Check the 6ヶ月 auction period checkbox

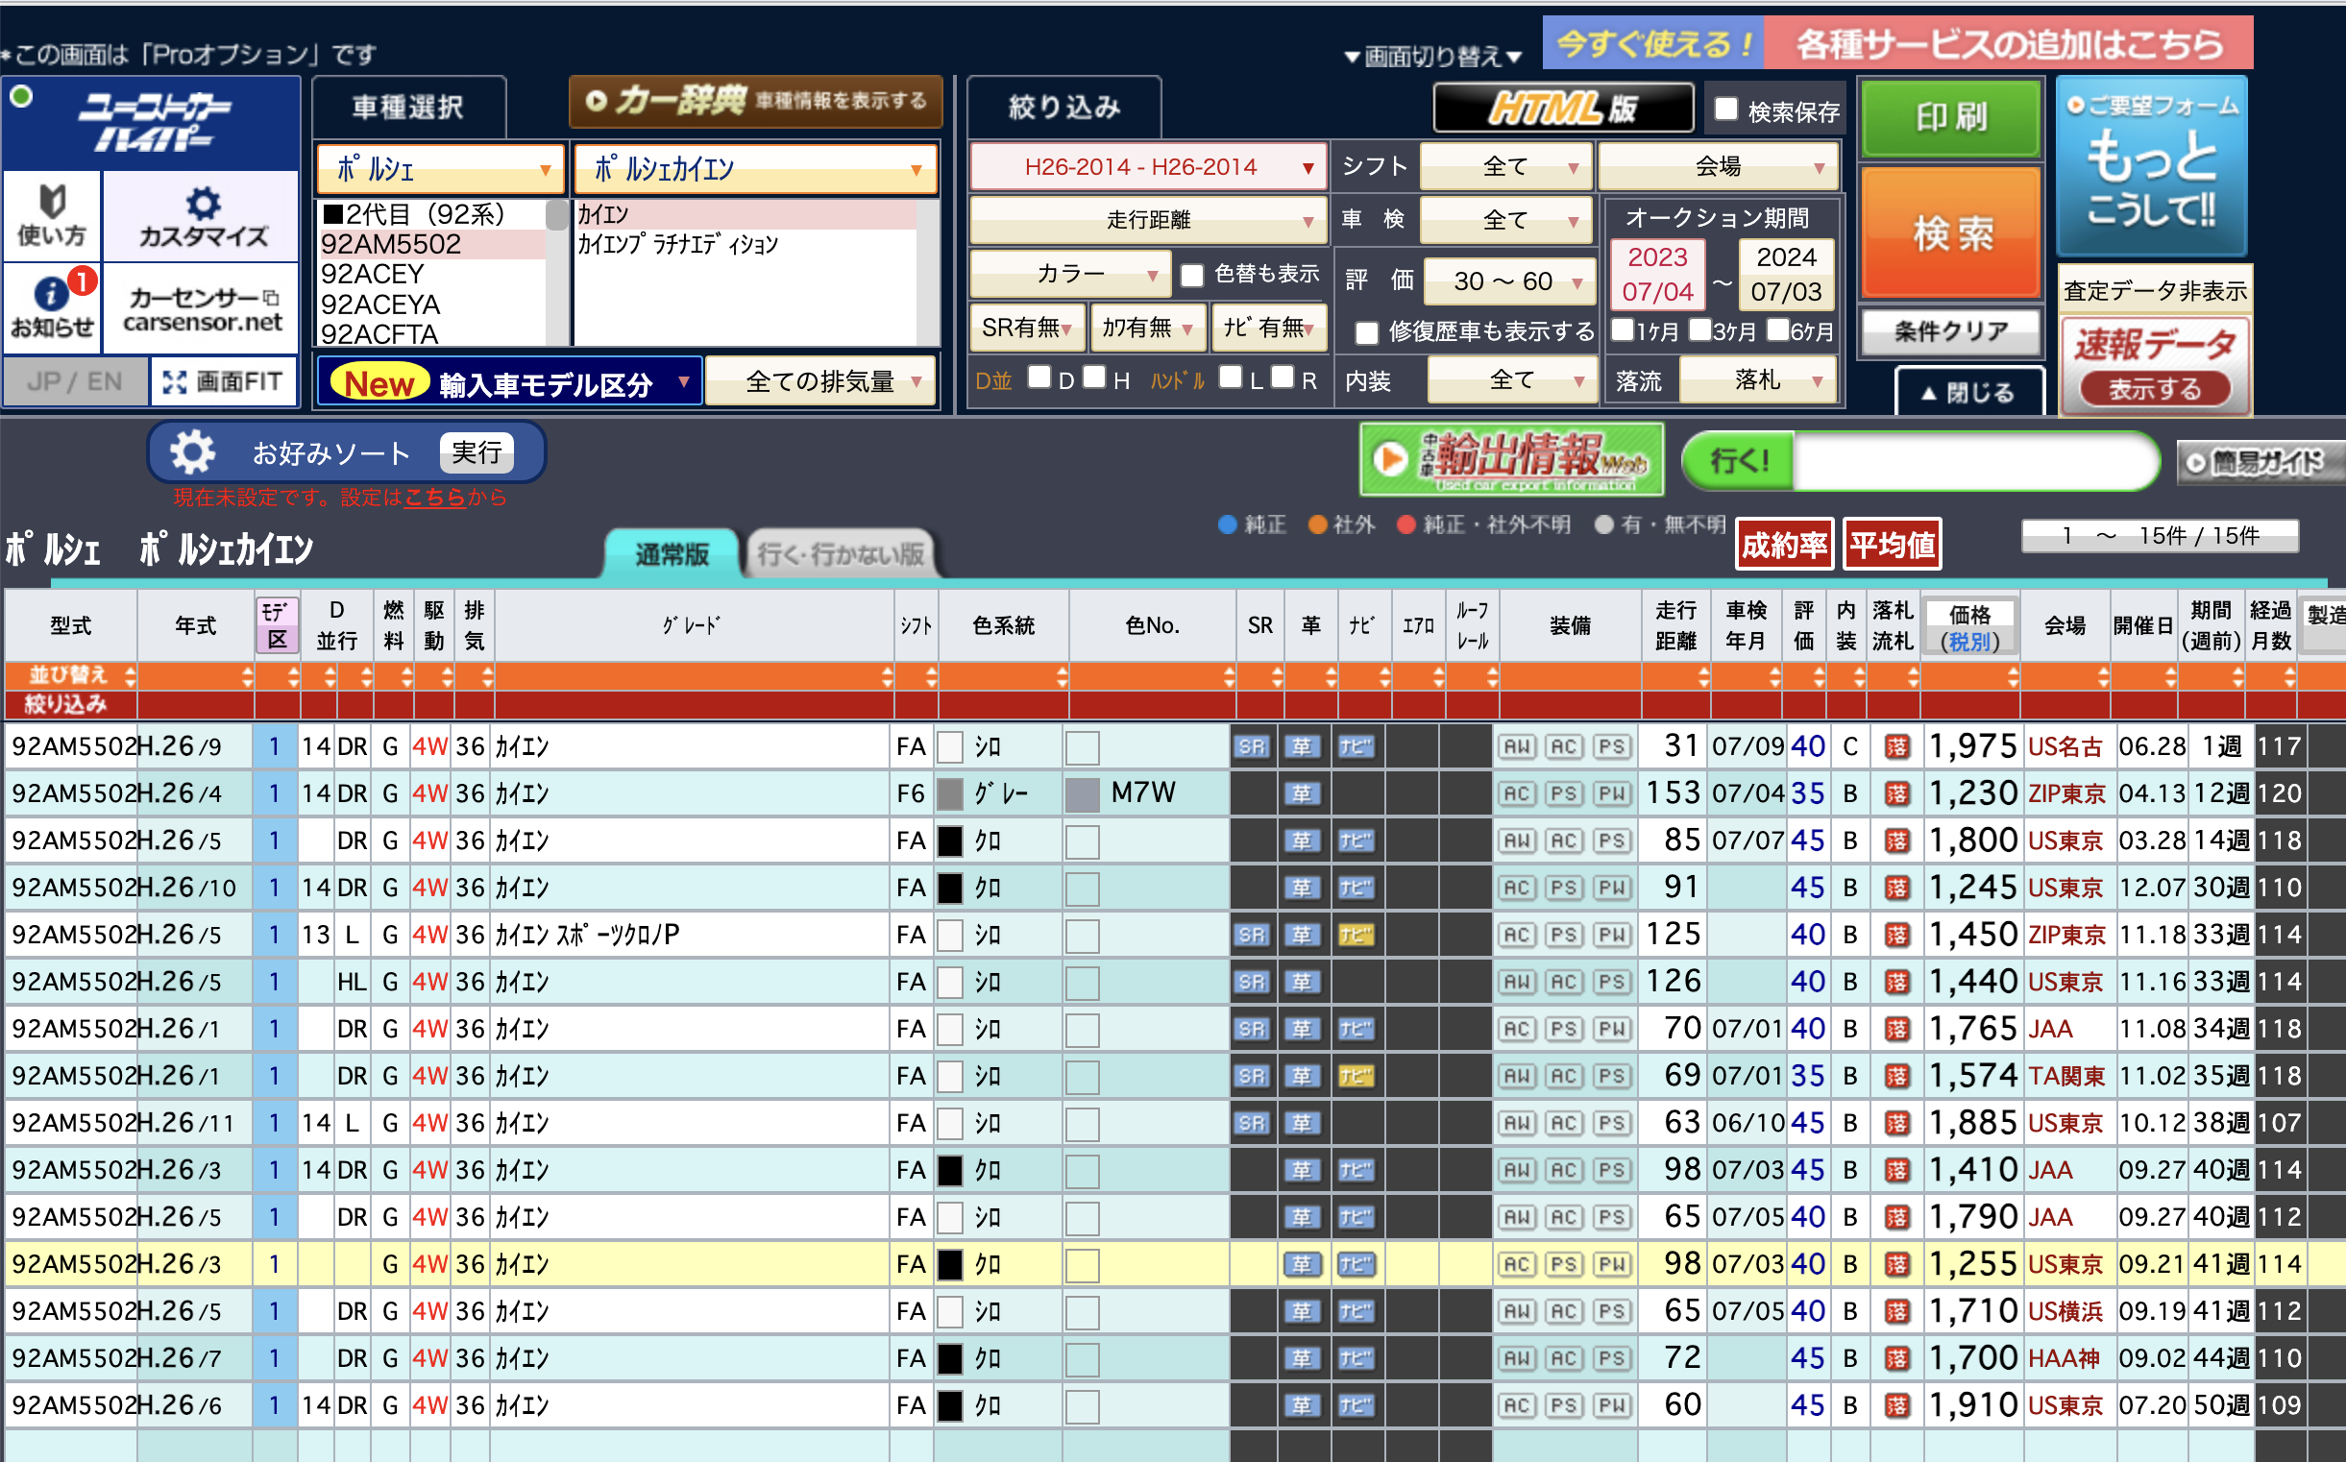(1777, 329)
